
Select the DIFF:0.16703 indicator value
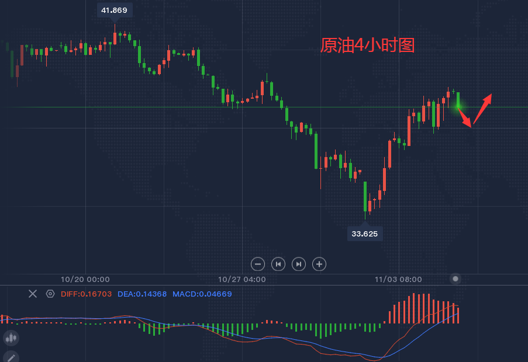[x=86, y=294]
